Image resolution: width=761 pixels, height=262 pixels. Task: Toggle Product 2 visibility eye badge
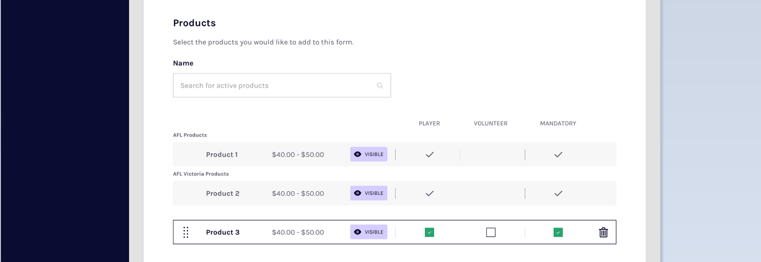pyautogui.click(x=369, y=193)
